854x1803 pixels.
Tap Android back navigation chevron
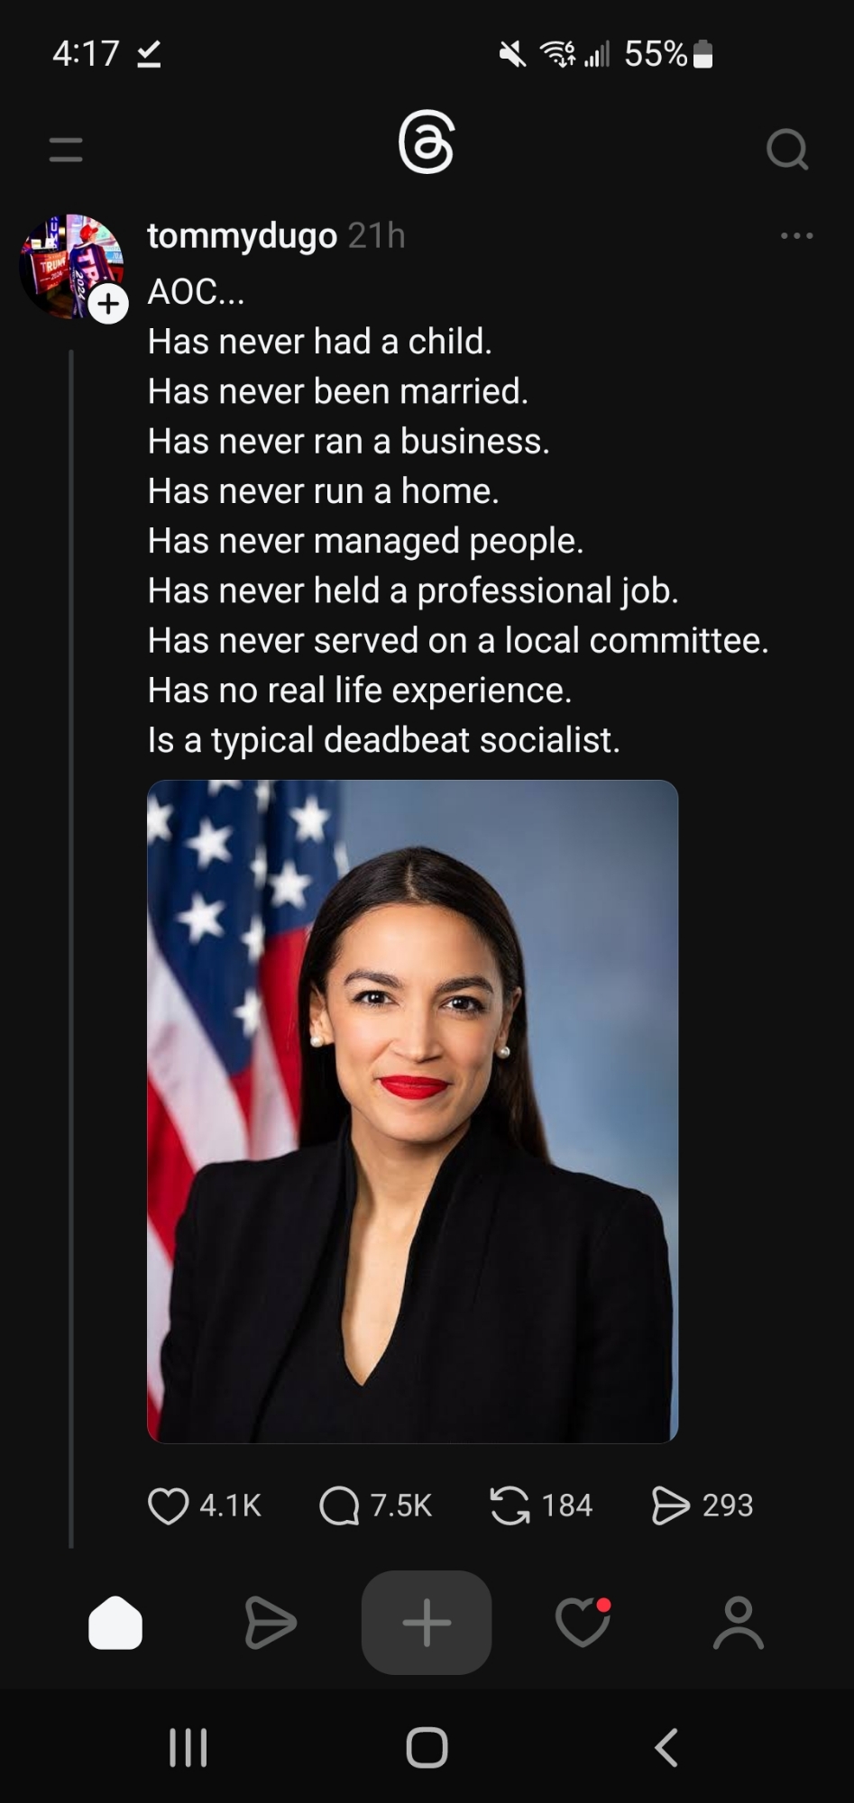click(666, 1747)
